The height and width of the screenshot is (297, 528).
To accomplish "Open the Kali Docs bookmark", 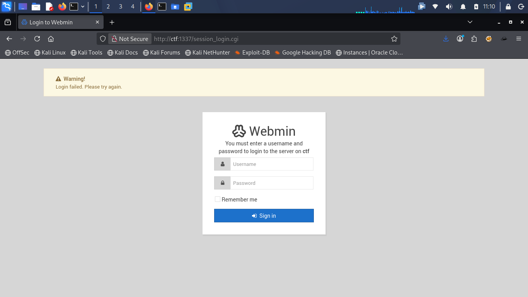I will tap(123, 53).
